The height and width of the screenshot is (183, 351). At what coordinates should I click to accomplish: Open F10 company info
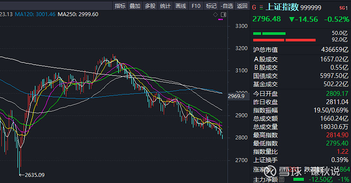[x=196, y=6]
